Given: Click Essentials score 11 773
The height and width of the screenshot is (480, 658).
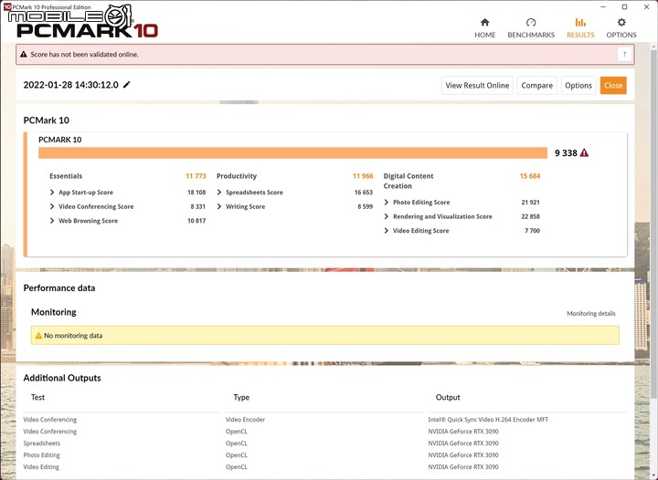Looking at the screenshot, I should coord(196,176).
